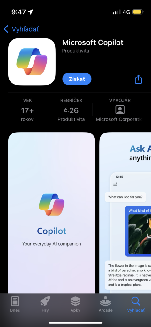Tap the developer person icon
This screenshot has height=327, width=151.
120,110
